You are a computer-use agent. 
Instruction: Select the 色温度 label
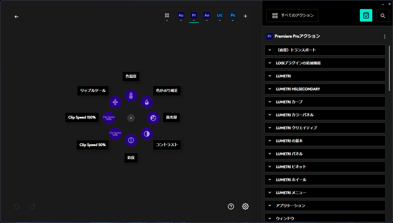point(131,76)
